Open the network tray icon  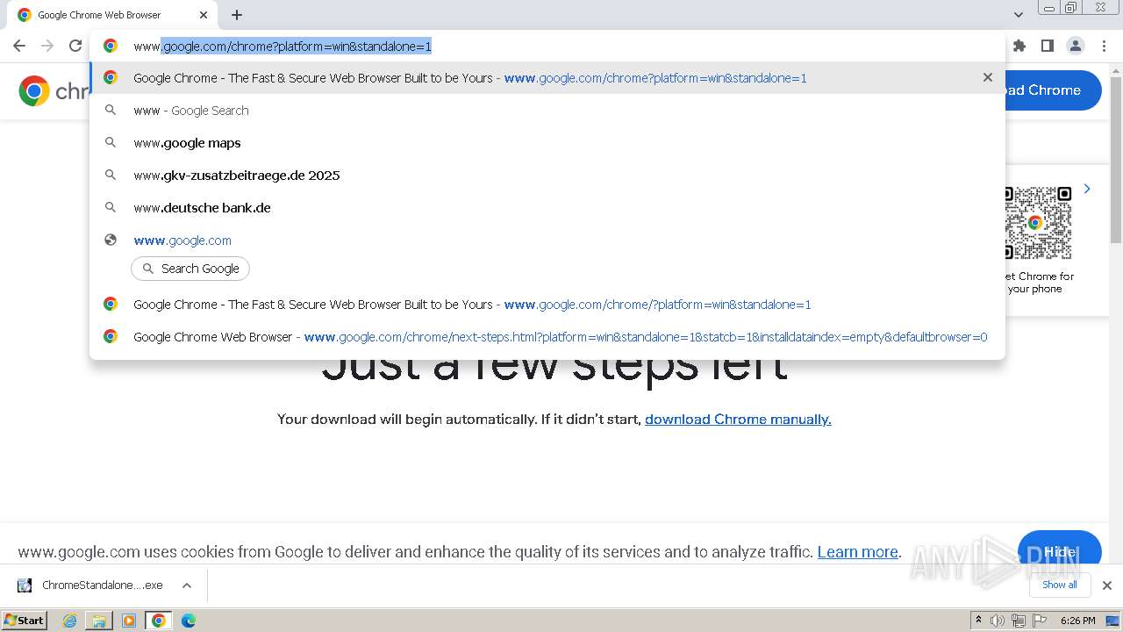[1019, 621]
